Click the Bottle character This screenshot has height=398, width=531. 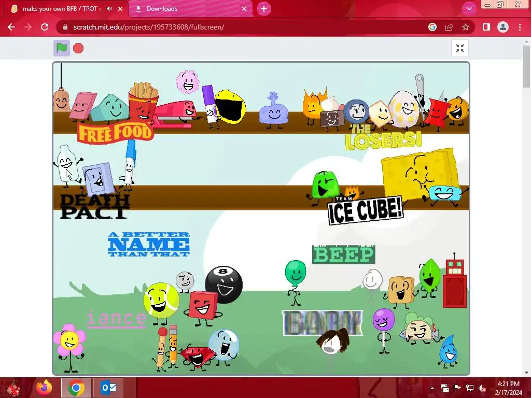67,164
